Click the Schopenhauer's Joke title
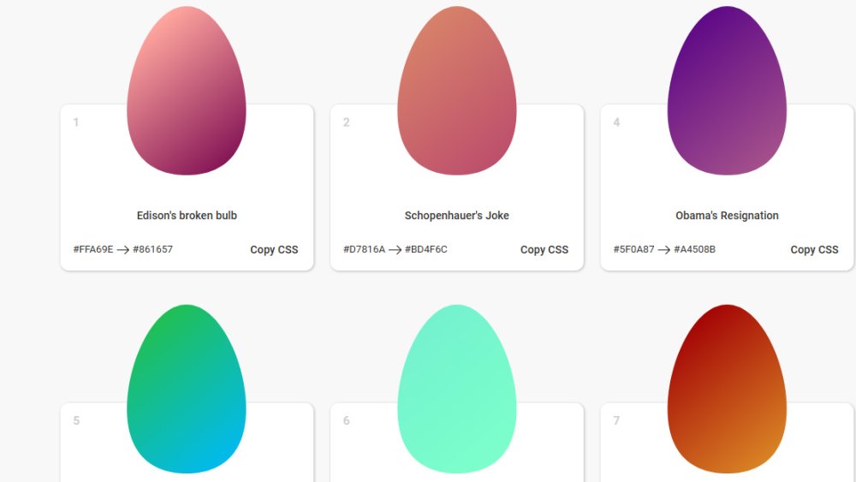Screen dimensions: 856x482 click(x=457, y=215)
